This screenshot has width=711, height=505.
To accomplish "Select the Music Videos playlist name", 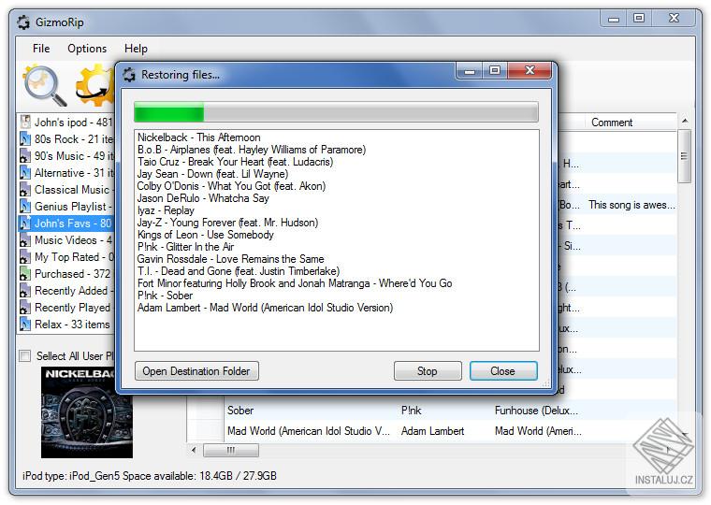I will tap(74, 239).
